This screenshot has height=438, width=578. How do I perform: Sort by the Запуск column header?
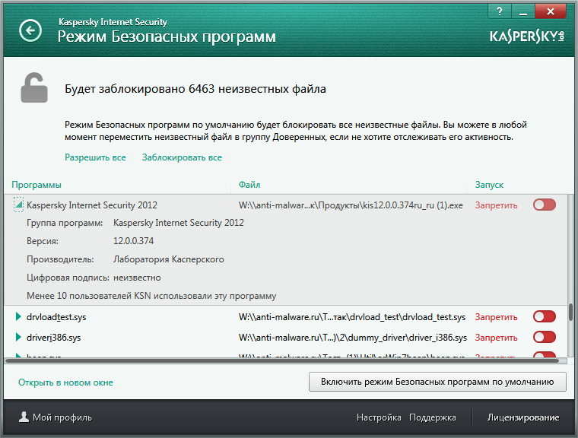coord(489,185)
